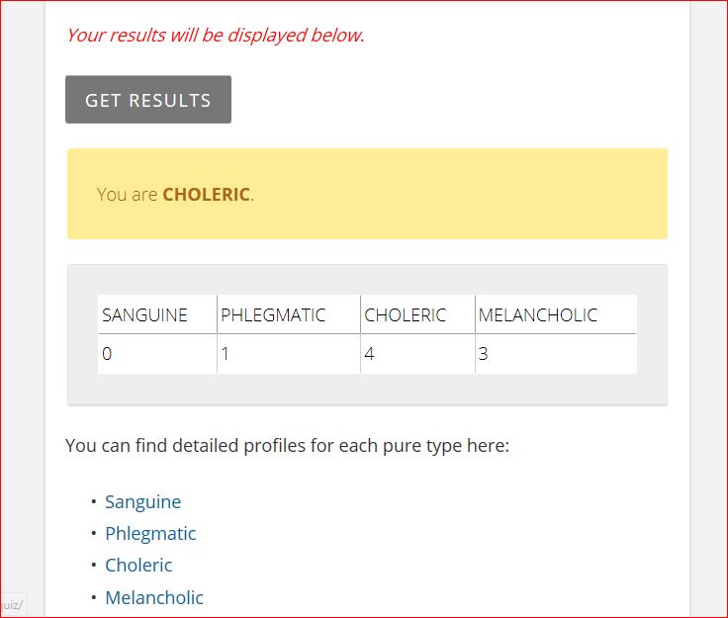Select the PHLEGMATIC table column header
Viewport: 728px width, 618px height.
coord(273,315)
